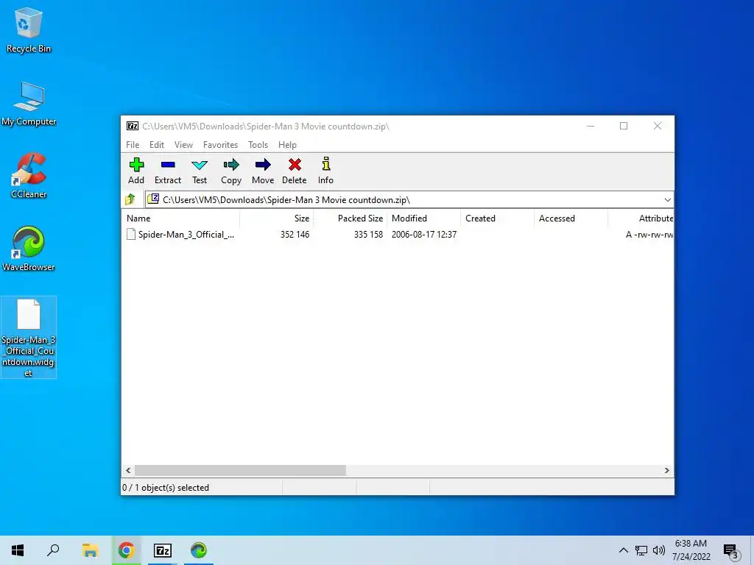Image resolution: width=754 pixels, height=565 pixels.
Task: Select the Spider-Man_3_Official_... file row
Action: coord(398,235)
